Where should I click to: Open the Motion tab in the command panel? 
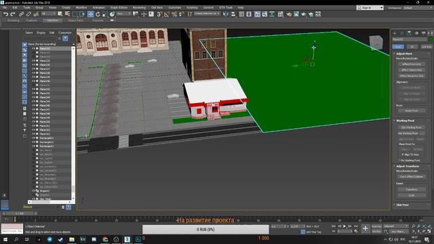416,33
